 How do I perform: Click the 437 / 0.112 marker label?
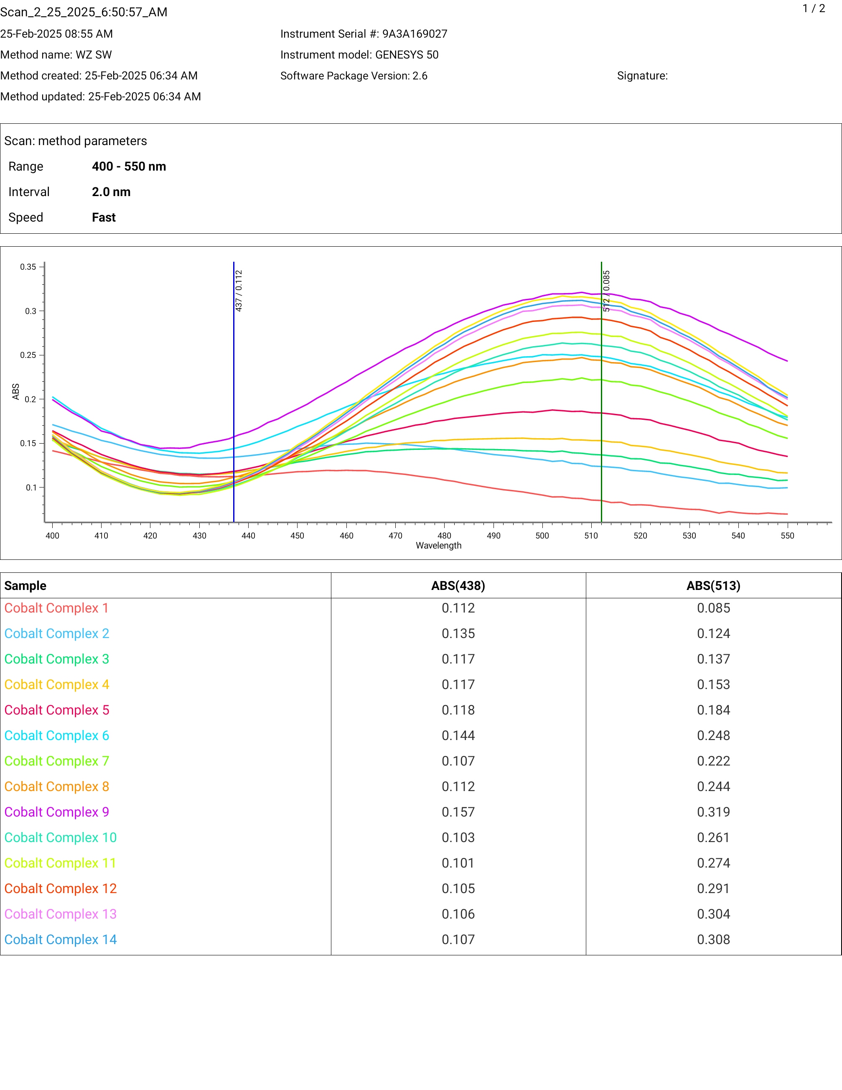(x=239, y=291)
